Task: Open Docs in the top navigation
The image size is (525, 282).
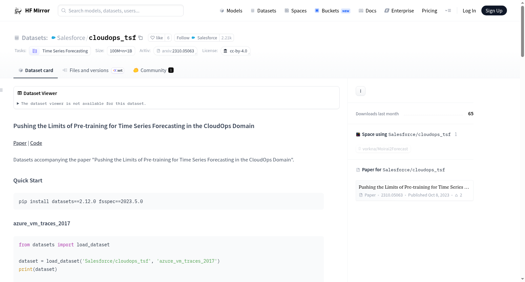Action: pos(367,11)
